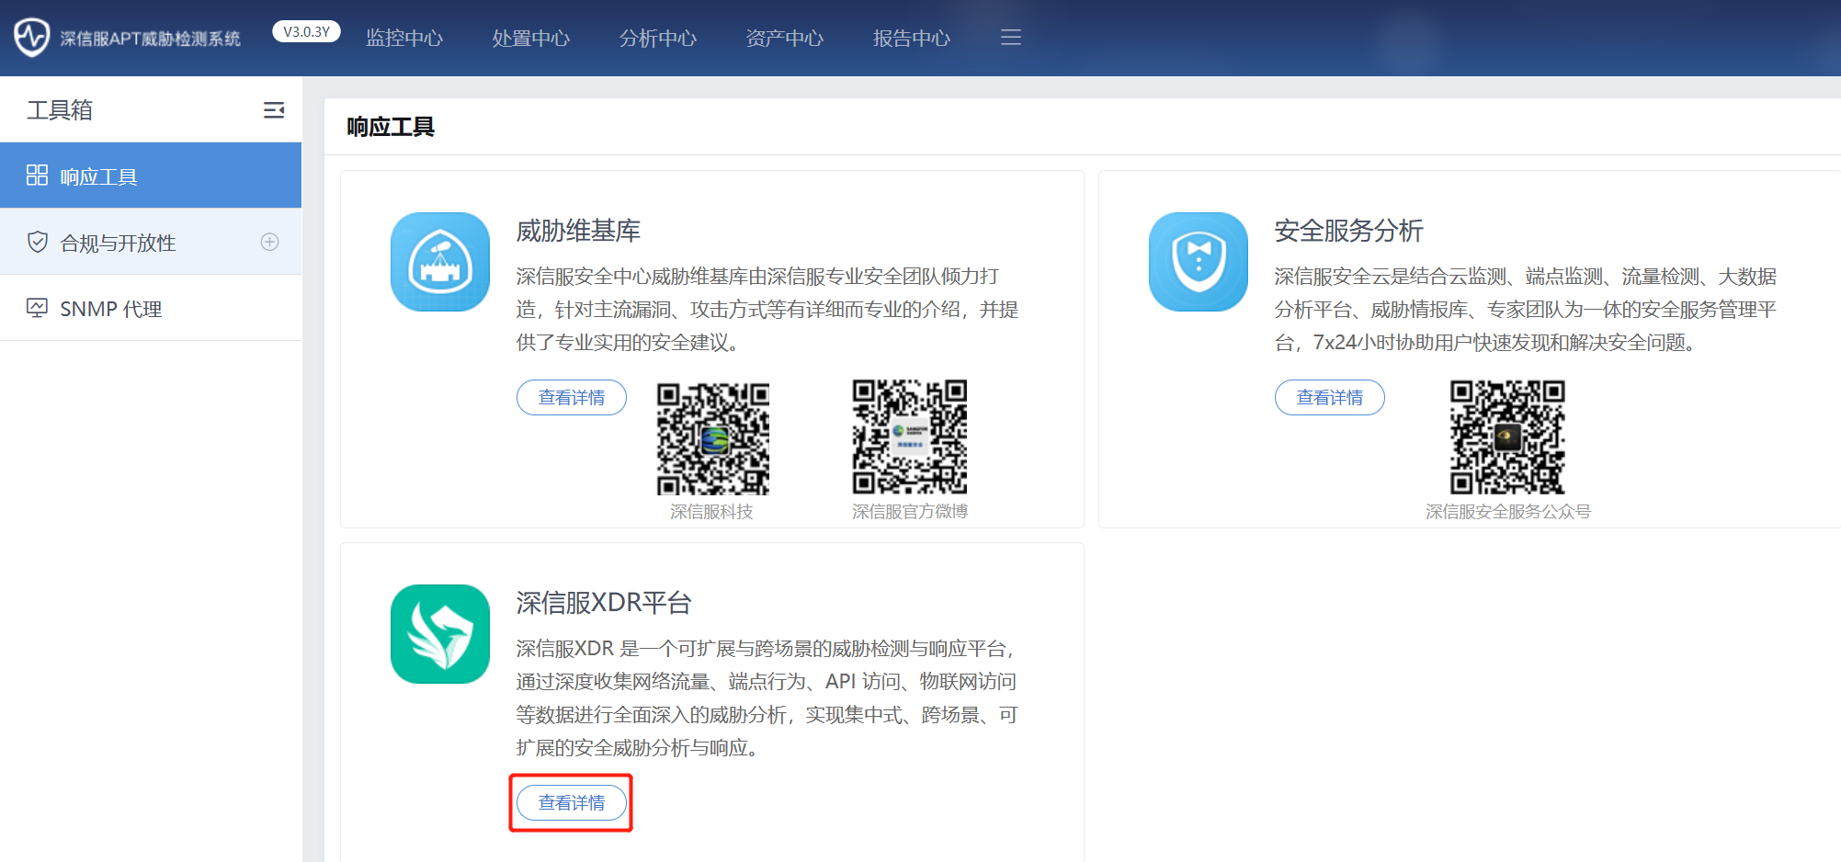Image resolution: width=1841 pixels, height=862 pixels.
Task: Expand 合规与开放性 using the plus icon
Action: (x=269, y=242)
